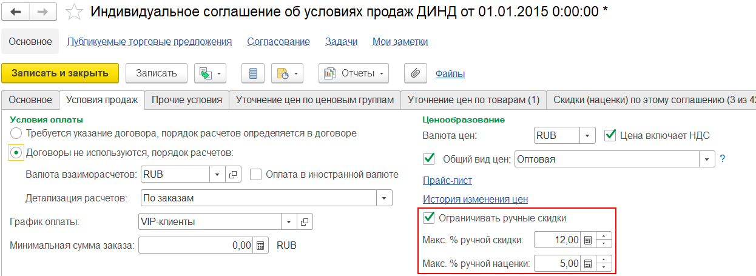Open calculator for max manual markup percent

pos(587,263)
